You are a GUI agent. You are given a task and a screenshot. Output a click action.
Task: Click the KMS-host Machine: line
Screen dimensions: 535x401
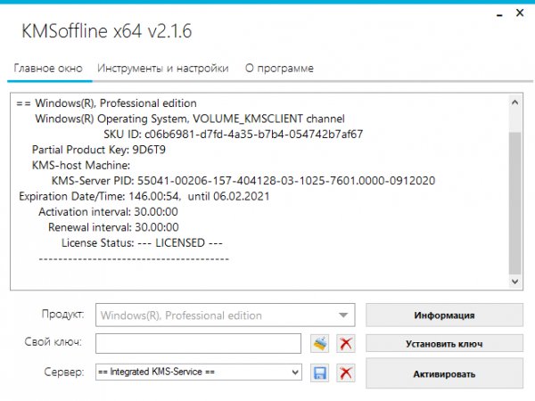81,165
